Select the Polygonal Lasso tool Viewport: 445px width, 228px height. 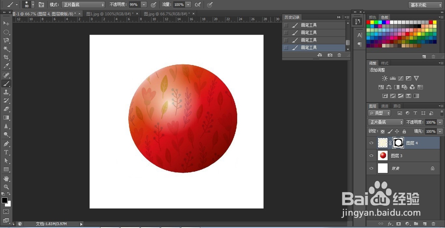(x=6, y=40)
